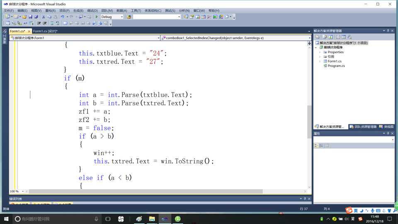Click the Save floppy disk icon
The image size is (398, 224).
point(30,17)
